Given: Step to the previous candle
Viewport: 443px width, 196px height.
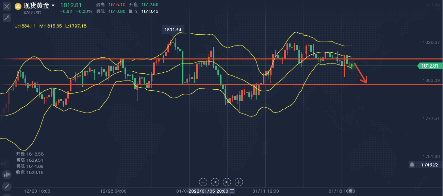Looking at the screenshot, I should pyautogui.click(x=215, y=182).
